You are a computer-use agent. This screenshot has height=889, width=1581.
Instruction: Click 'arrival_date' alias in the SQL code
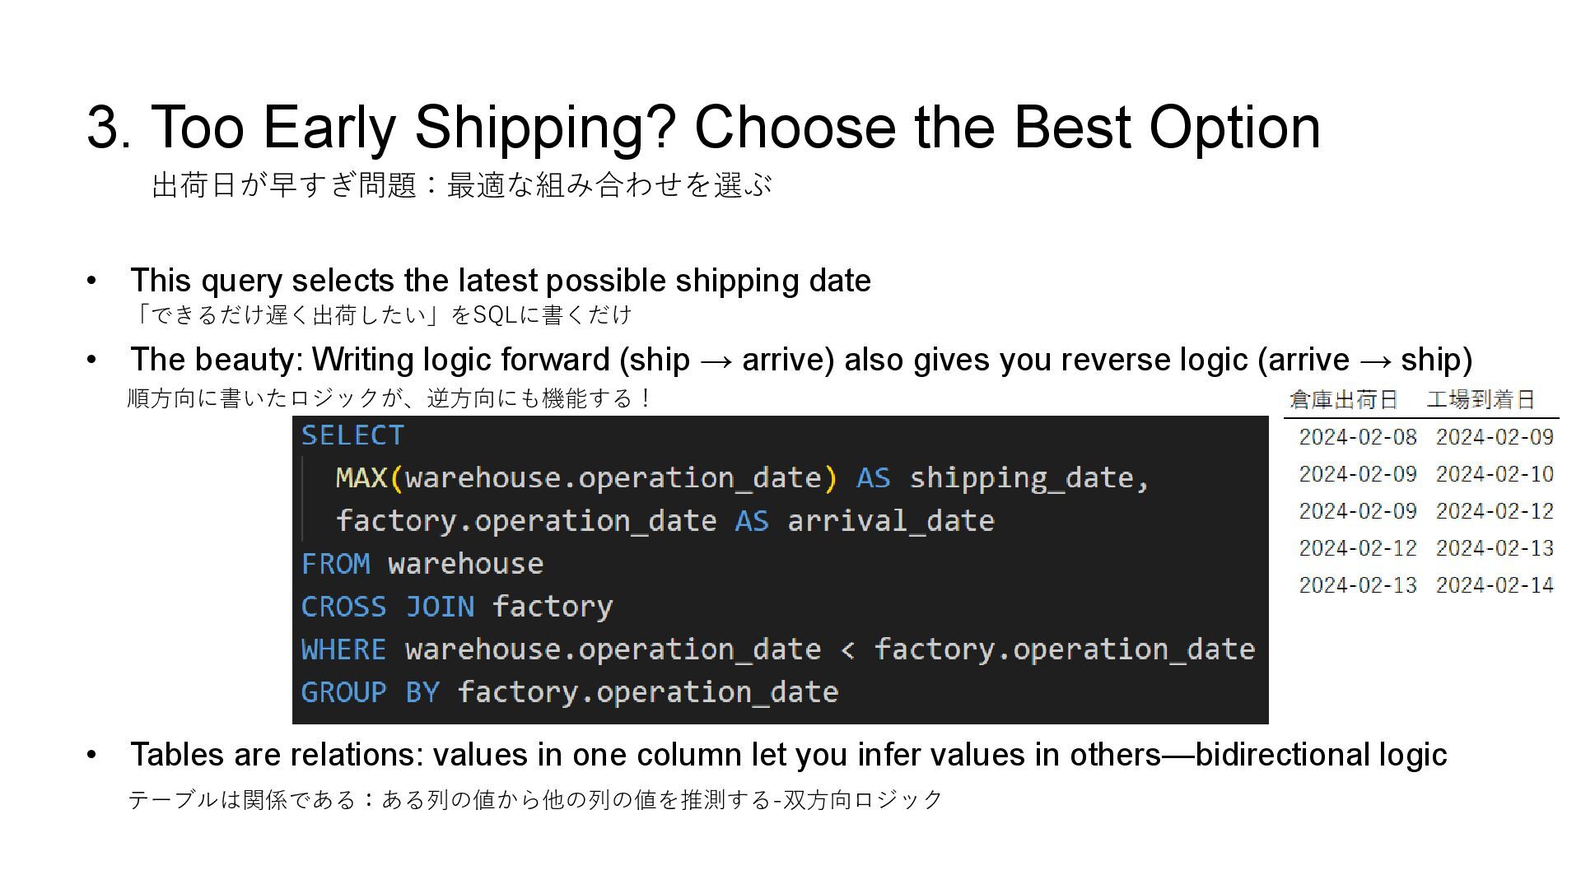pyautogui.click(x=891, y=521)
